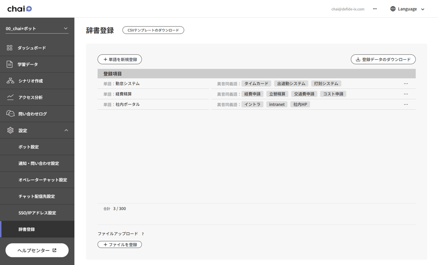This screenshot has width=438, height=265.
Task: Click the コスト申請 synonym tag
Action: 333,94
